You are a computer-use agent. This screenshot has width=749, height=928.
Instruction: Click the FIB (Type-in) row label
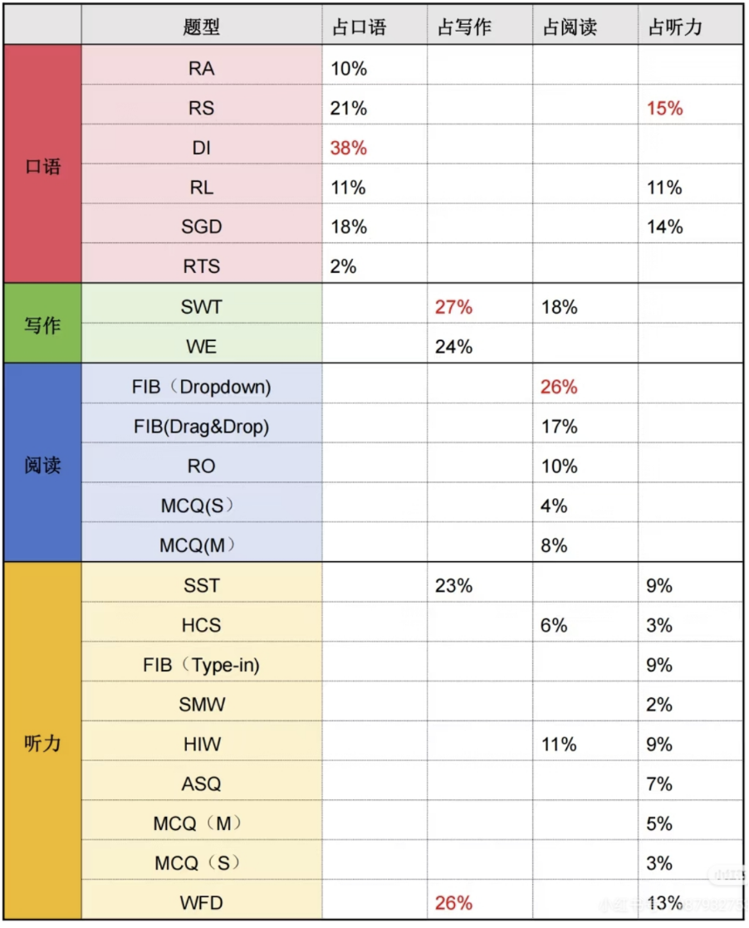click(x=202, y=666)
